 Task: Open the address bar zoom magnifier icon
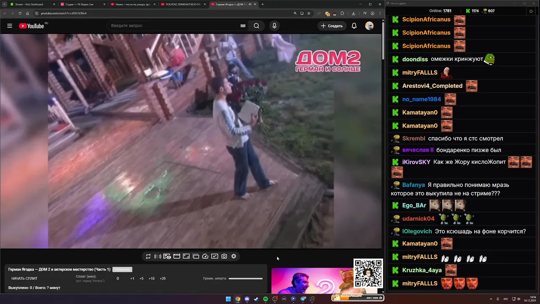click(295, 13)
